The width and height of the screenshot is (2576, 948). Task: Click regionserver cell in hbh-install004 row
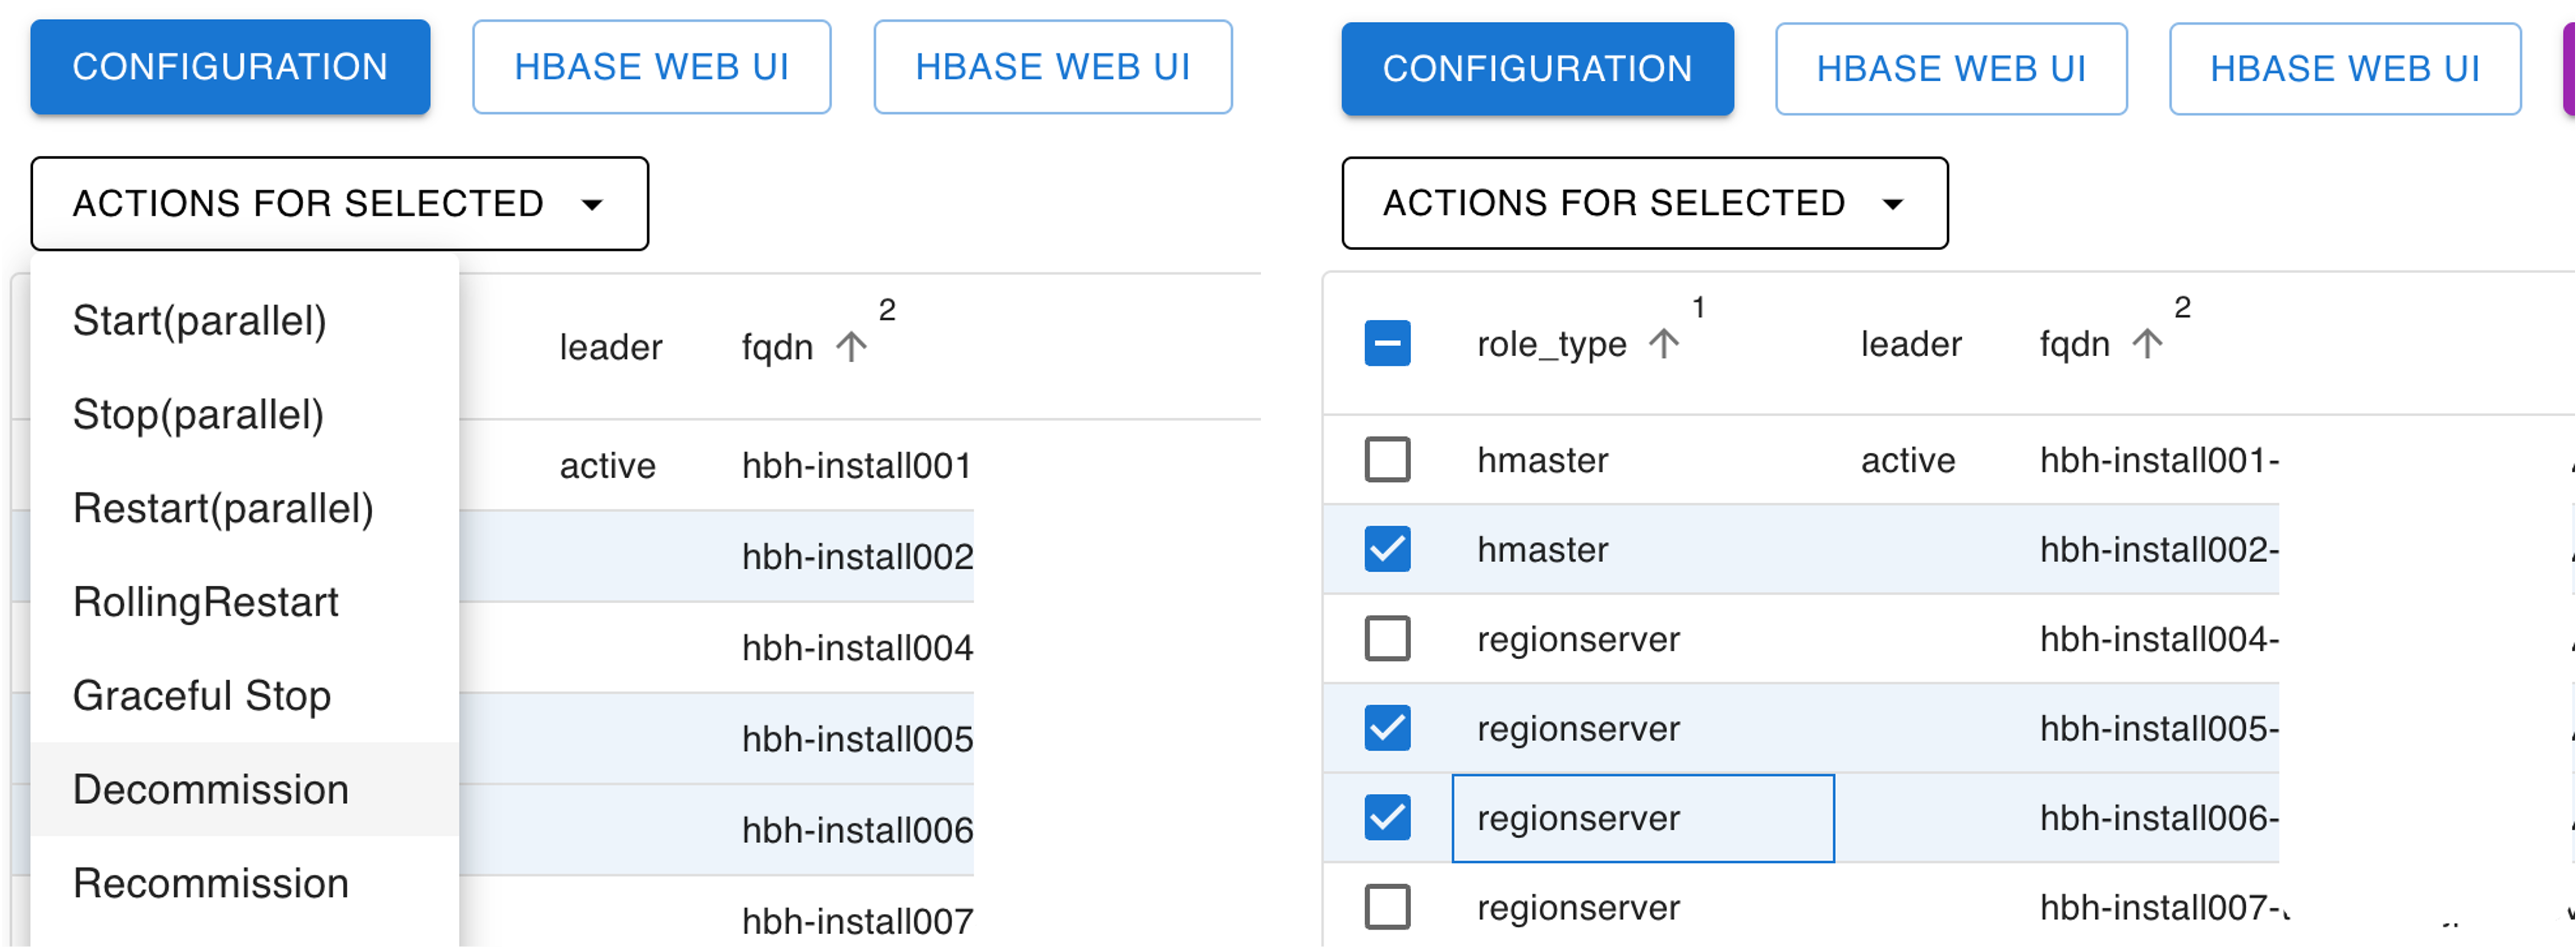click(1579, 639)
